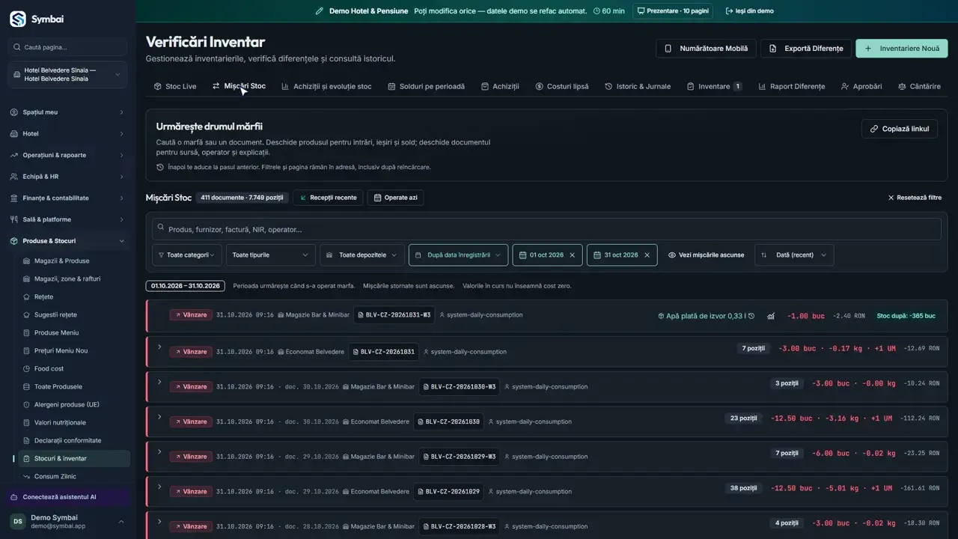
Task: Open the Istoric & Jurnale tab
Action: [x=637, y=86]
